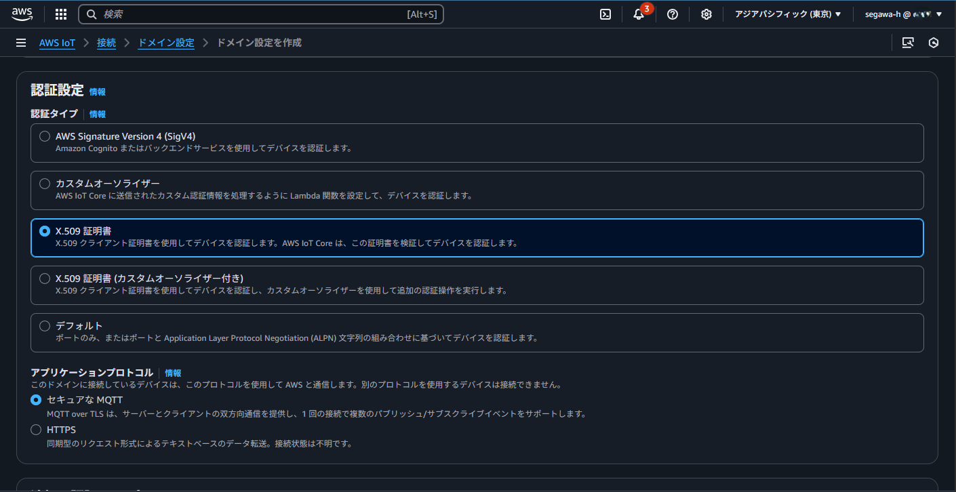Image resolution: width=956 pixels, height=492 pixels.
Task: Focus the 検索 search field
Action: tap(261, 14)
